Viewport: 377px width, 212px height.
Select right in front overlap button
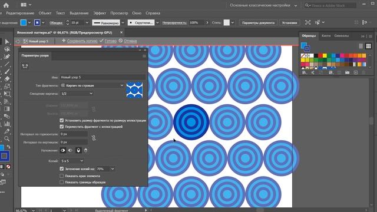pos(70,151)
